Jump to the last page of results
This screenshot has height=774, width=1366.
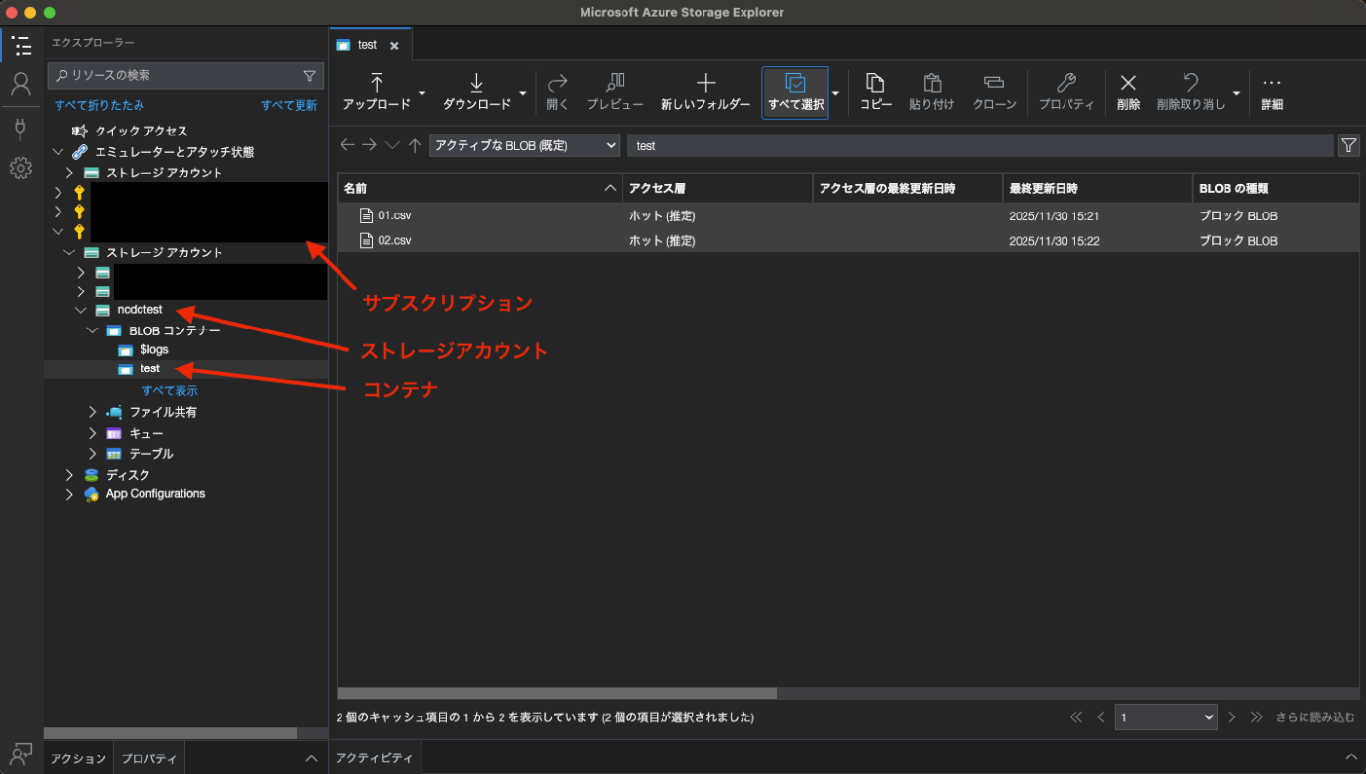(1257, 716)
